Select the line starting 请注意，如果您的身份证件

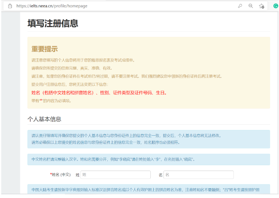pos(127,76)
